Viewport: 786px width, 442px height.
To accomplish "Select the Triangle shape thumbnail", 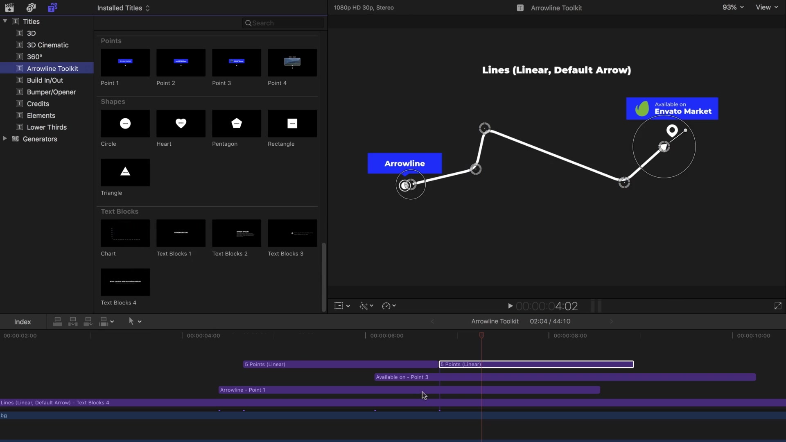I will click(x=125, y=172).
